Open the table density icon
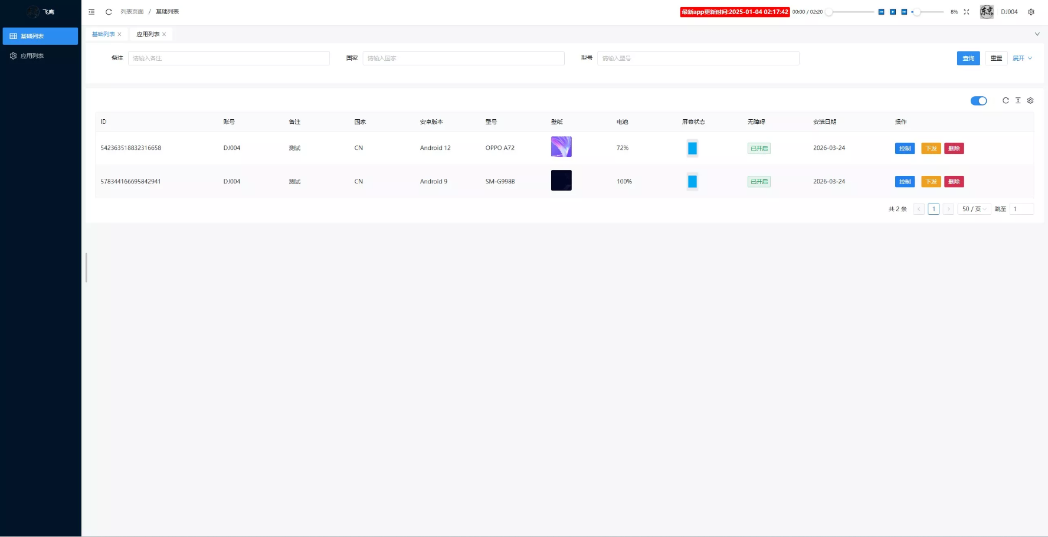This screenshot has height=537, width=1048. [1018, 100]
